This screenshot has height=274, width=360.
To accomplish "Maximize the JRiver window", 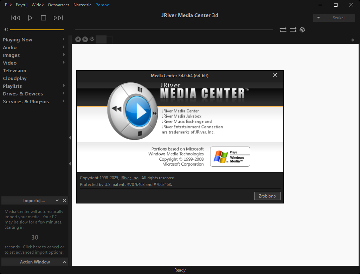I will coord(336,5).
